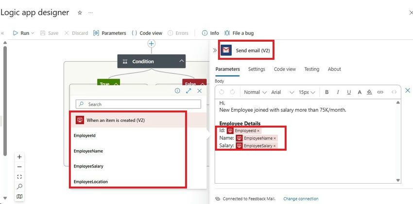The height and width of the screenshot is (204, 413).
Task: Click the Search field in dynamic content
Action: [138, 104]
